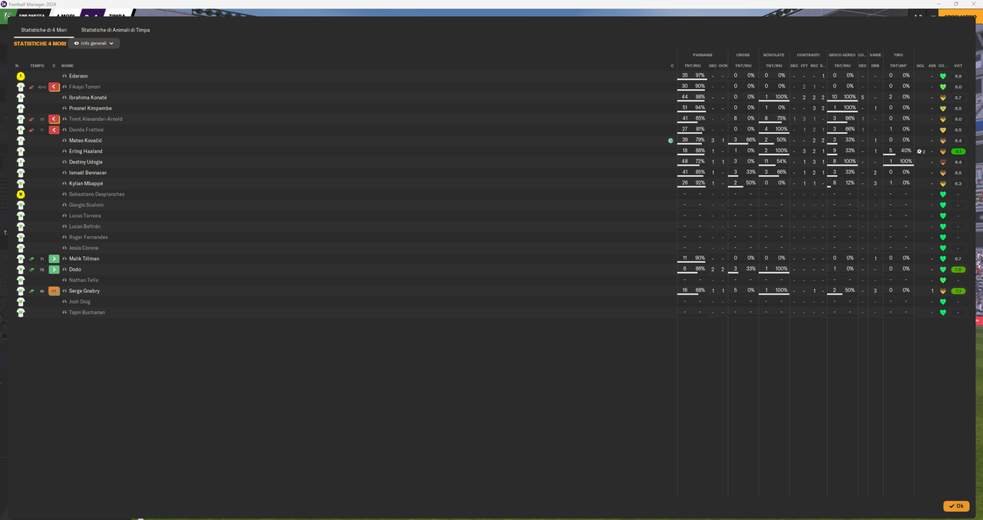Click the substitution swap icon in Tomori's row

coord(31,87)
